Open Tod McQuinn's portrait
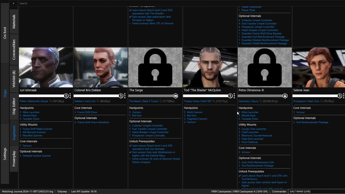Screen dimensions: 345x194 click(x=210, y=67)
